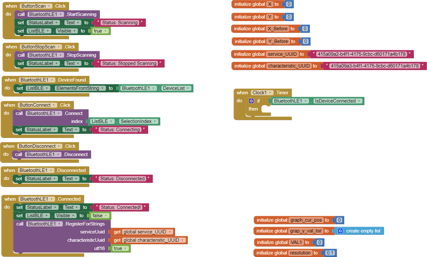The width and height of the screenshot is (427, 257).
Task: Click the Status: Stopped Scanning text
Action: (130, 63)
